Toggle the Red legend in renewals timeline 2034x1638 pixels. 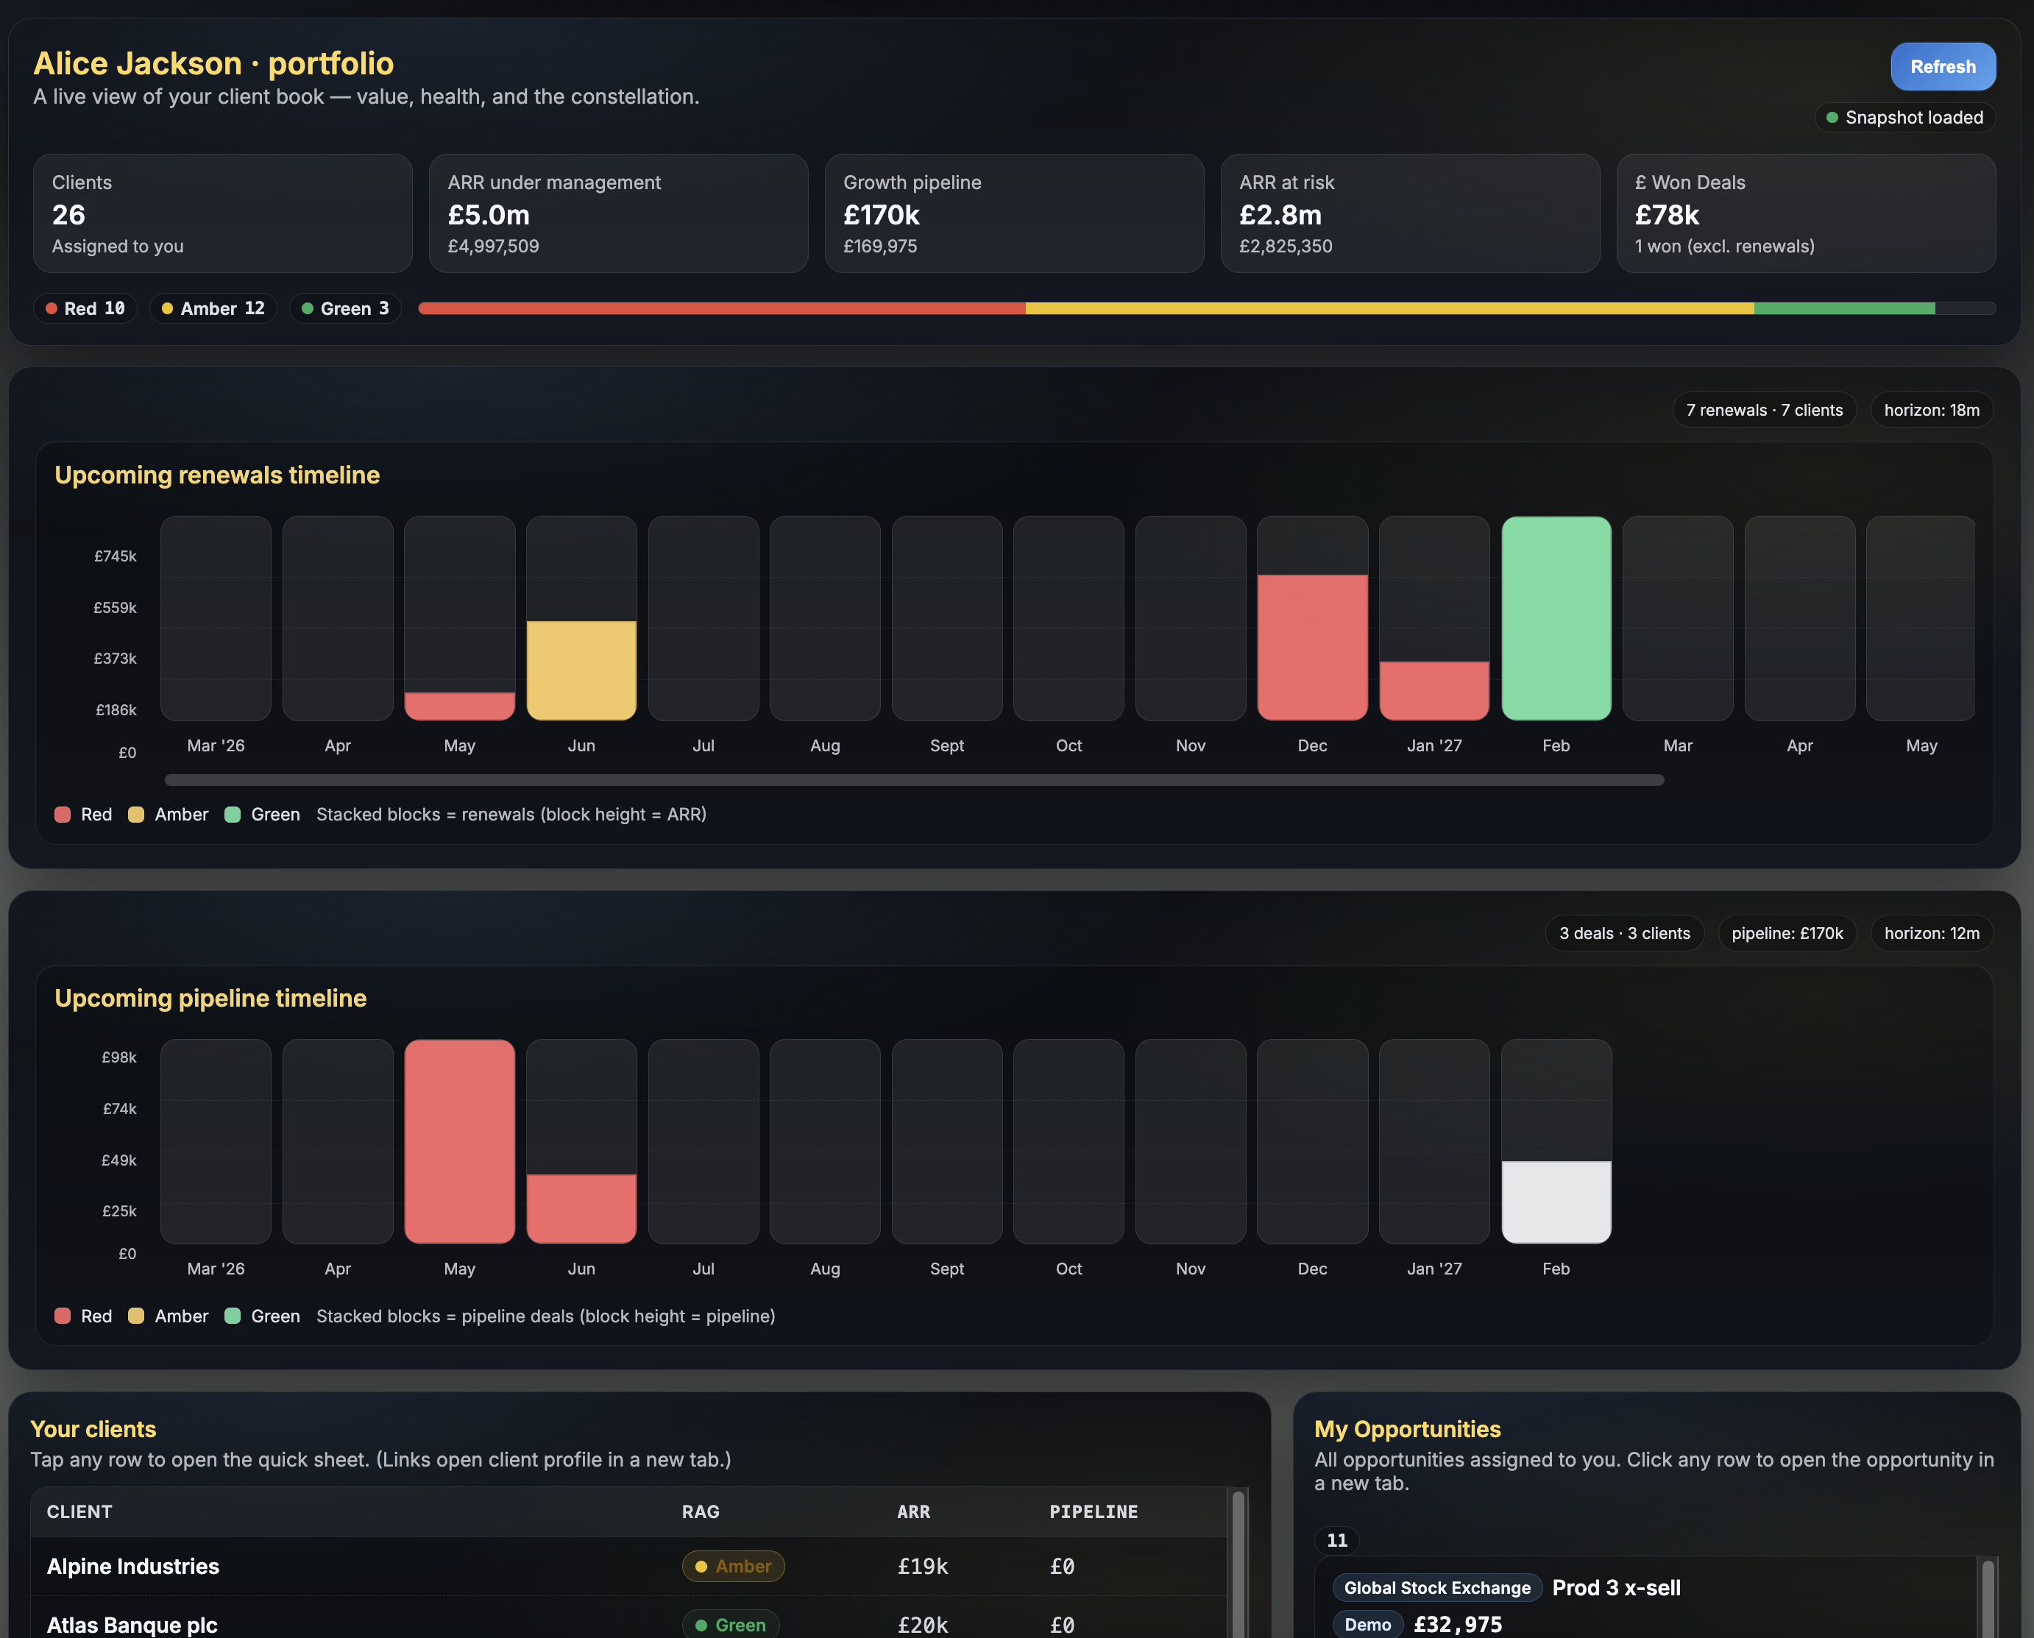coord(83,815)
